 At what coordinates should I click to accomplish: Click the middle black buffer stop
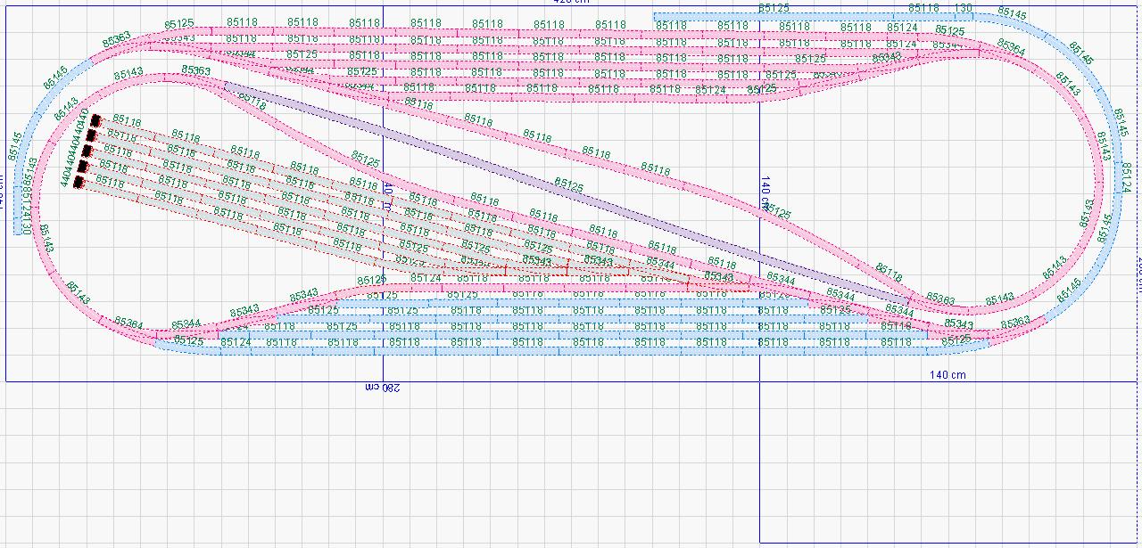pyautogui.click(x=87, y=151)
